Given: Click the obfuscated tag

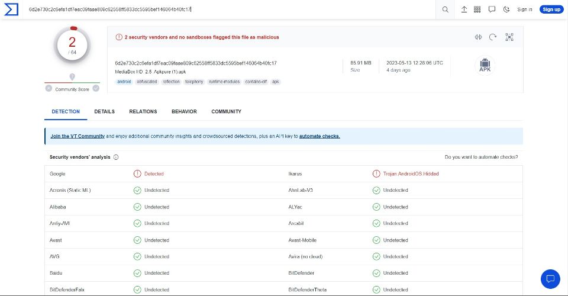Looking at the screenshot, I should click(x=147, y=82).
